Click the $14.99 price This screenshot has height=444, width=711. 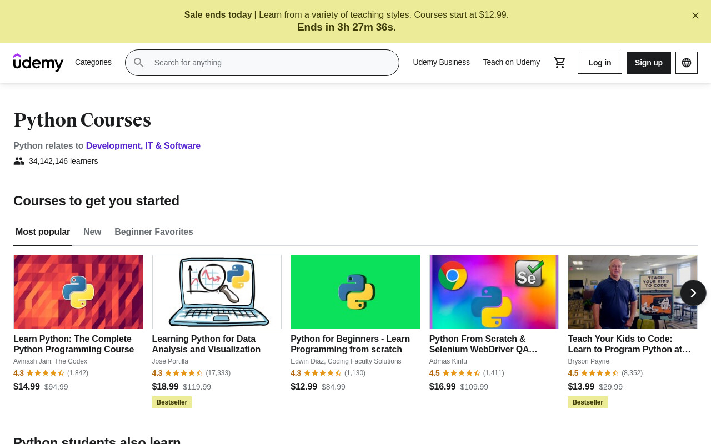(27, 387)
